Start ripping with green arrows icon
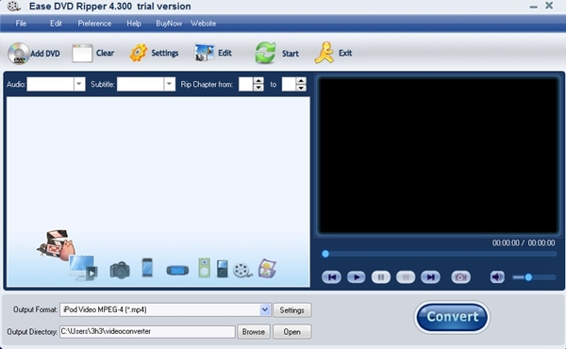Image resolution: width=566 pixels, height=349 pixels. (x=265, y=53)
